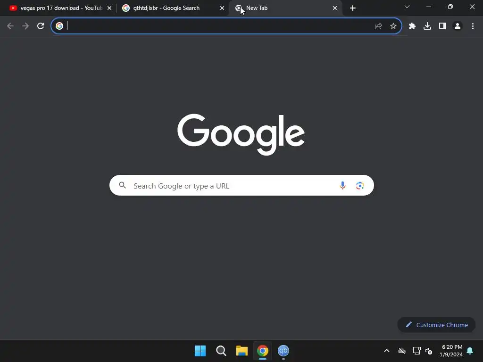This screenshot has width=483, height=362.
Task: Open qBittorrent from the taskbar
Action: click(x=283, y=351)
